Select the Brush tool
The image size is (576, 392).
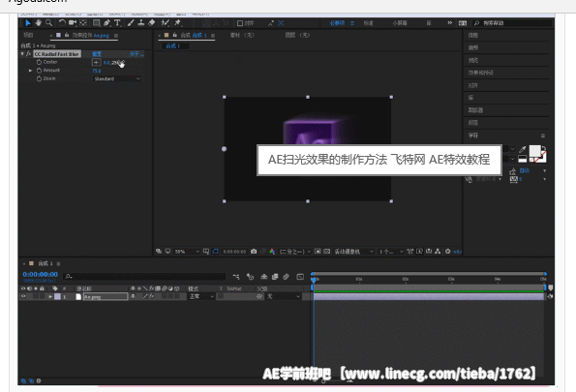(x=131, y=23)
